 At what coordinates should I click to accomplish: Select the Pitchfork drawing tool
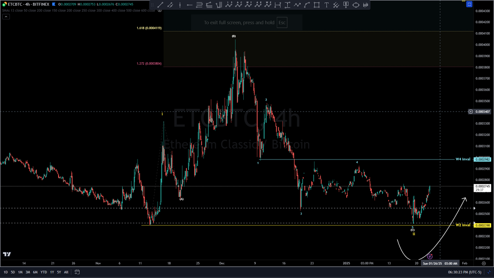219,5
